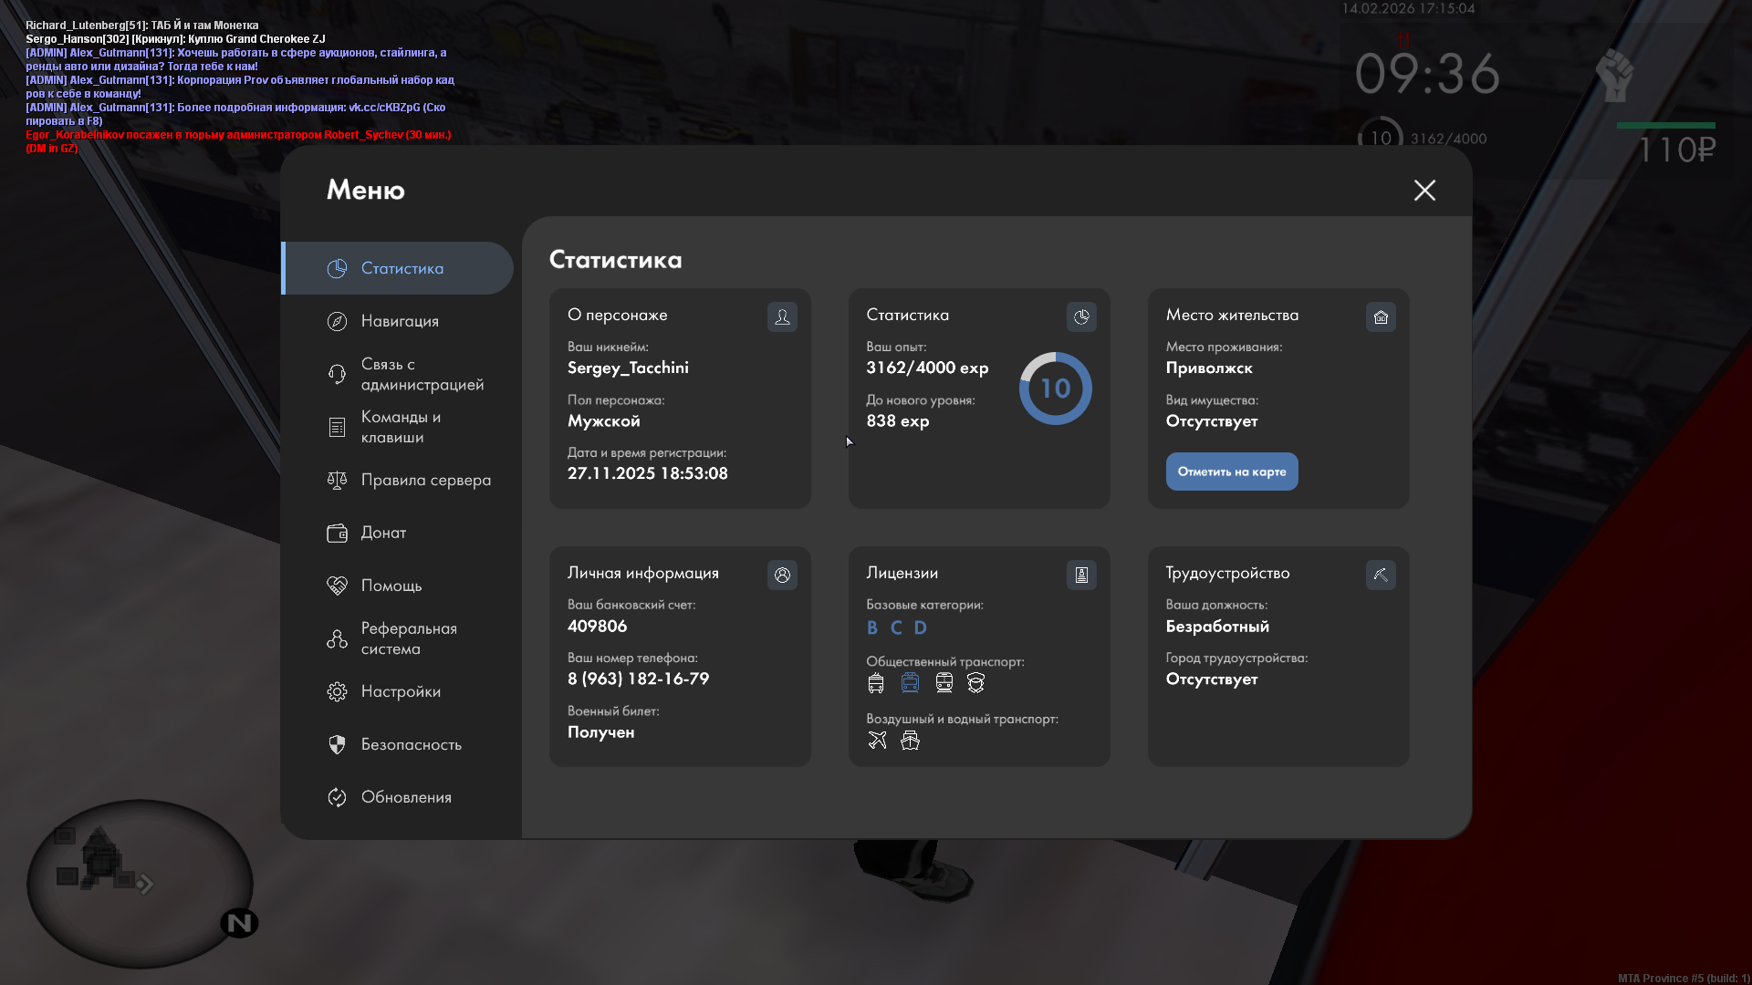Viewport: 1752px width, 985px height.
Task: Click the house icon in Место жительства card
Action: click(x=1381, y=316)
